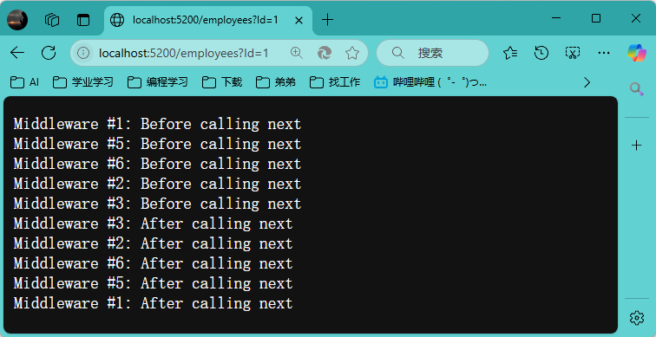Open the 学业学习 bookmark folder

tap(82, 82)
